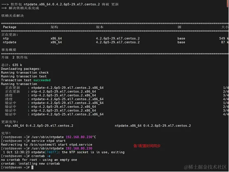Click the red annotation label text
This screenshot has width=229, height=172.
[147, 146]
